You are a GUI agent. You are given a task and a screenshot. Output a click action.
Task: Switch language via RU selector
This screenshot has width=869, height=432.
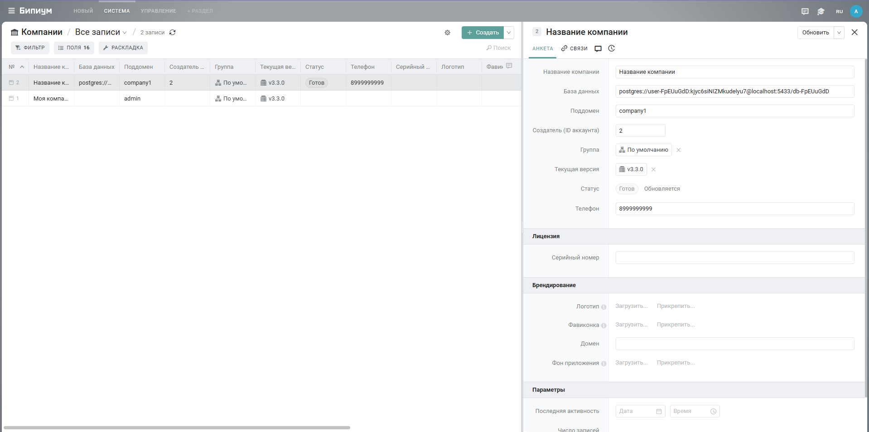click(839, 12)
